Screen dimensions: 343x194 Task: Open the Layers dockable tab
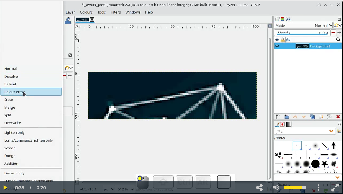click(x=277, y=19)
